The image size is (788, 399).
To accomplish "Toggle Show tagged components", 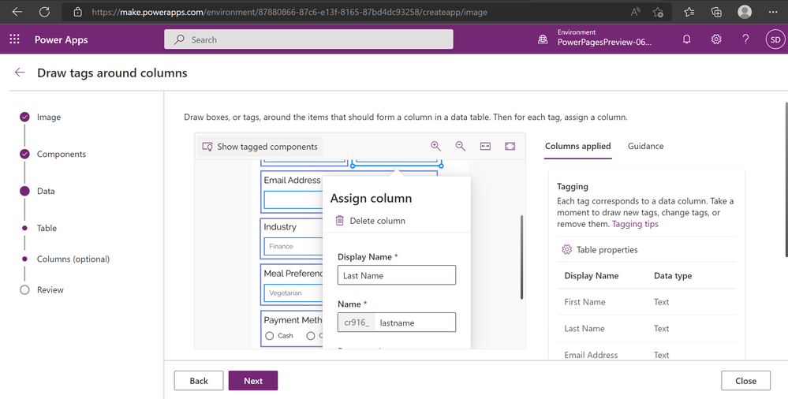I will 260,147.
